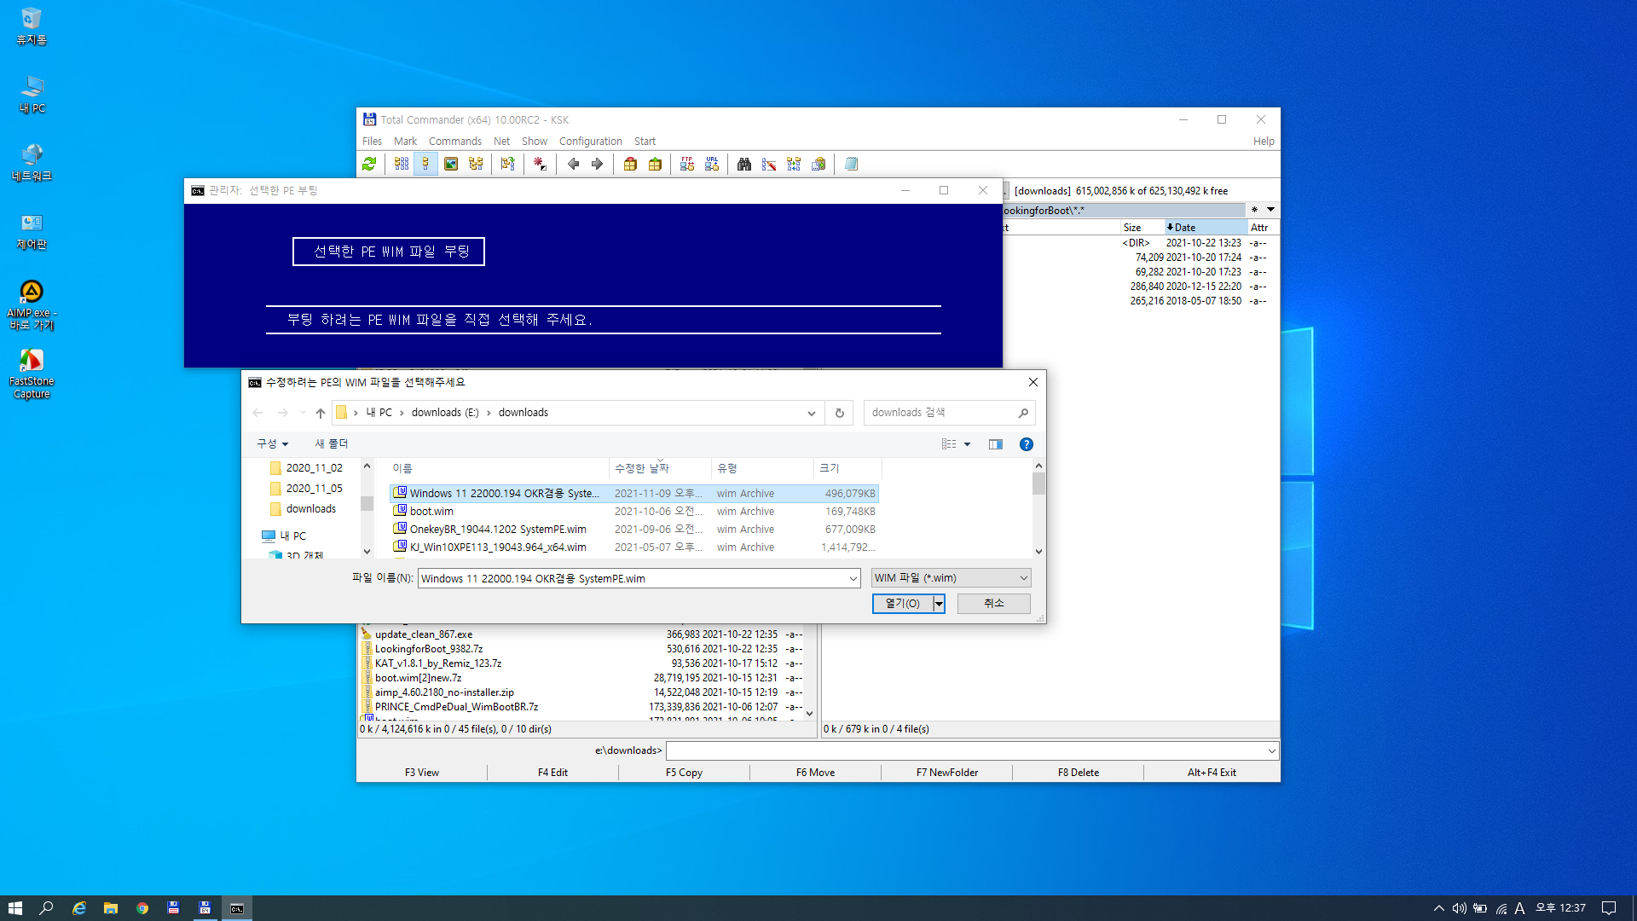
Task: Expand the 구성 organize dropdown in file dialog
Action: 273,444
